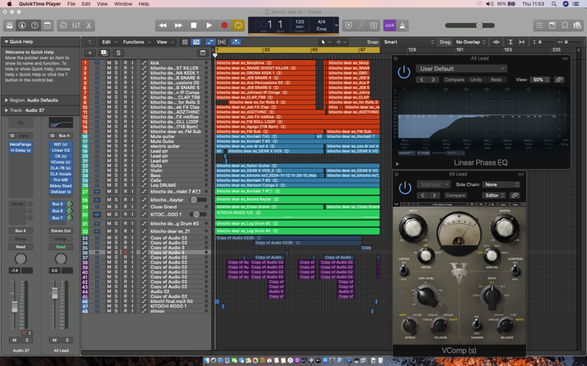This screenshot has height=366, width=587.
Task: Switch to grid view icon in tracks toolbar
Action: click(185, 42)
